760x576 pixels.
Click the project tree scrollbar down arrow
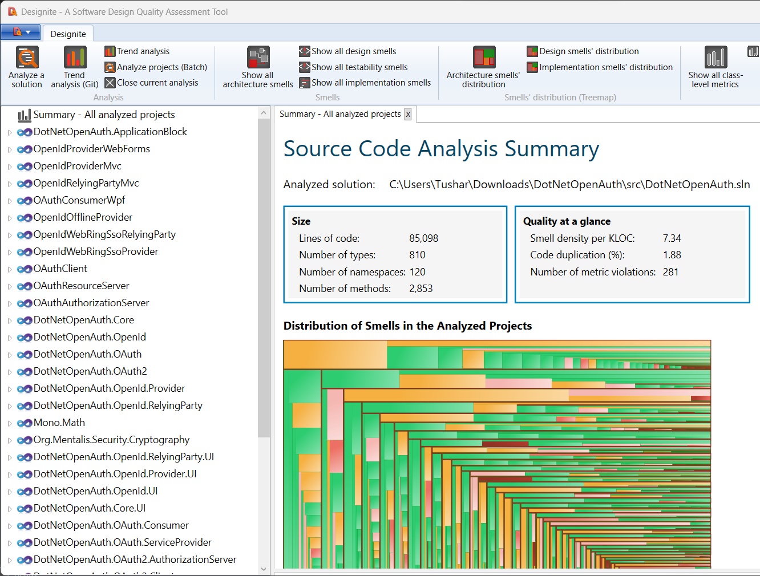click(x=264, y=569)
